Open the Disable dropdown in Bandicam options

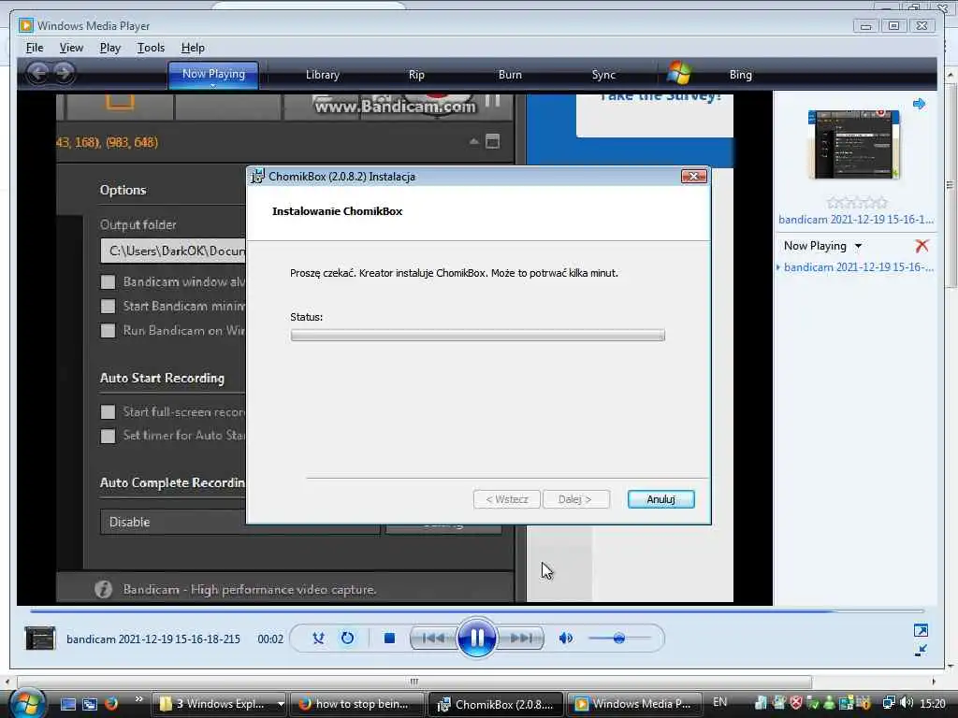point(239,522)
